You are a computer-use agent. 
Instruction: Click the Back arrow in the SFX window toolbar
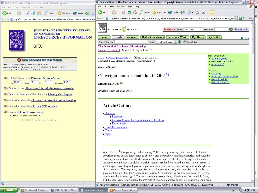[x=4, y=13]
